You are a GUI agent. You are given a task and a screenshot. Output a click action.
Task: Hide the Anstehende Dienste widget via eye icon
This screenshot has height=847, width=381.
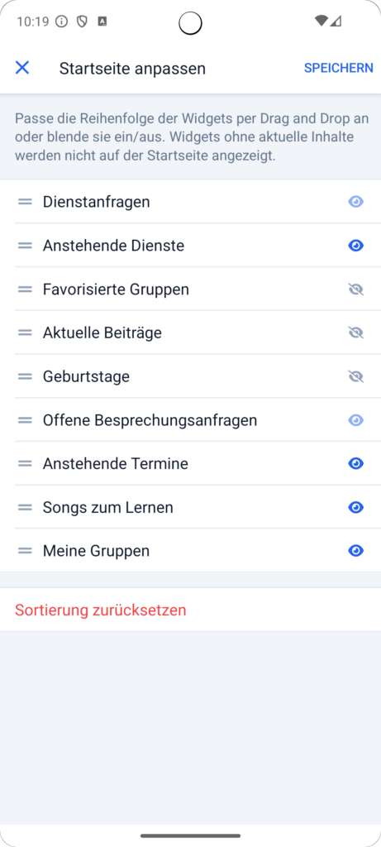coord(355,246)
